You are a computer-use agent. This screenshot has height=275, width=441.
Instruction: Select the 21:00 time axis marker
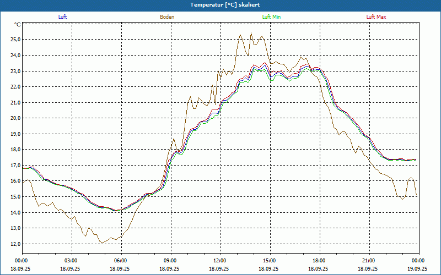369,261
